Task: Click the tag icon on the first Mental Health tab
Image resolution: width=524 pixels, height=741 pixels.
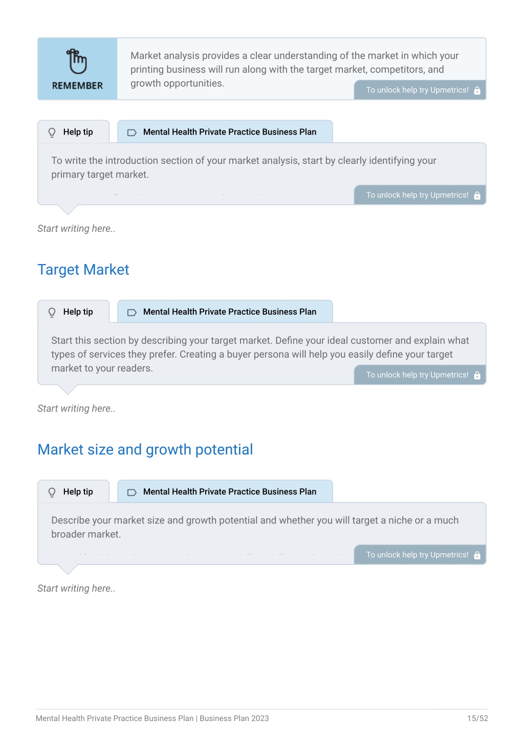Action: click(x=132, y=133)
